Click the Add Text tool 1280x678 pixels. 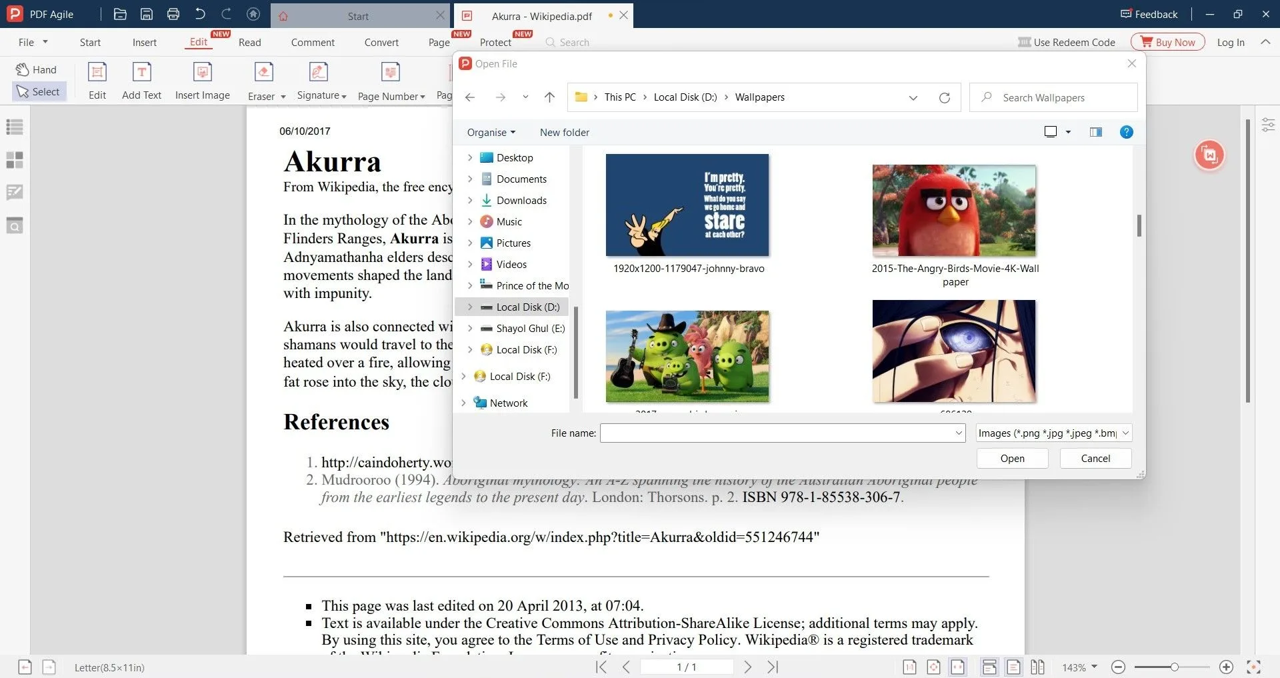[141, 79]
